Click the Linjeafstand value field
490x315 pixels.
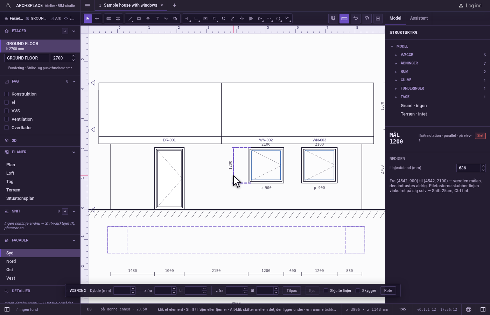[x=468, y=168]
